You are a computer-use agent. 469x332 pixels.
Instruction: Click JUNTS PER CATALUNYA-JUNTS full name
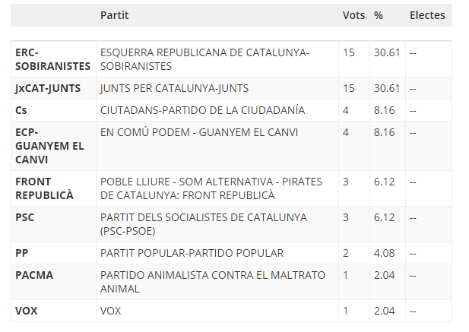click(x=174, y=88)
